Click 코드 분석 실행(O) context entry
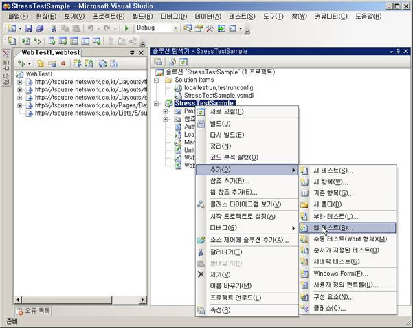Viewport: 413px width, 328px height. (x=247, y=157)
